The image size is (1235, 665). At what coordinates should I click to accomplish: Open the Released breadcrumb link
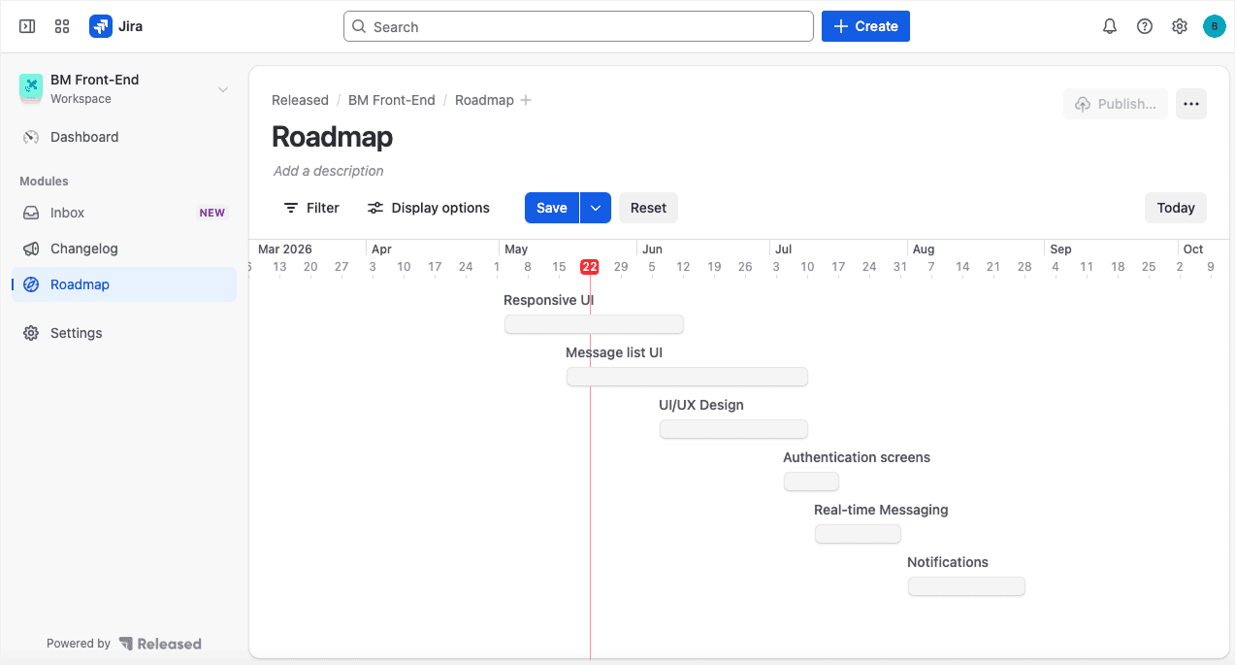tap(300, 100)
